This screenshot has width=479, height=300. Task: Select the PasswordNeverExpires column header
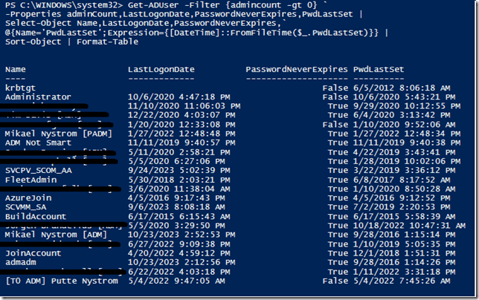pyautogui.click(x=295, y=69)
